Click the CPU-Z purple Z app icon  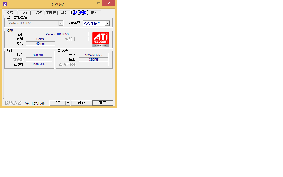(x=5, y=4)
